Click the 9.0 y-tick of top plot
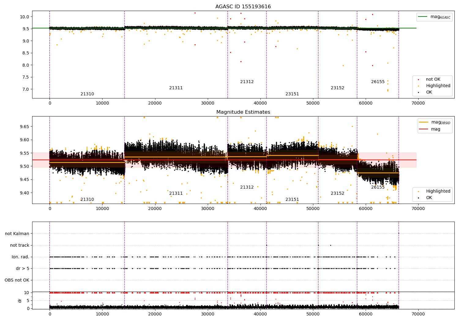This screenshot has width=459, height=321. pos(26,41)
